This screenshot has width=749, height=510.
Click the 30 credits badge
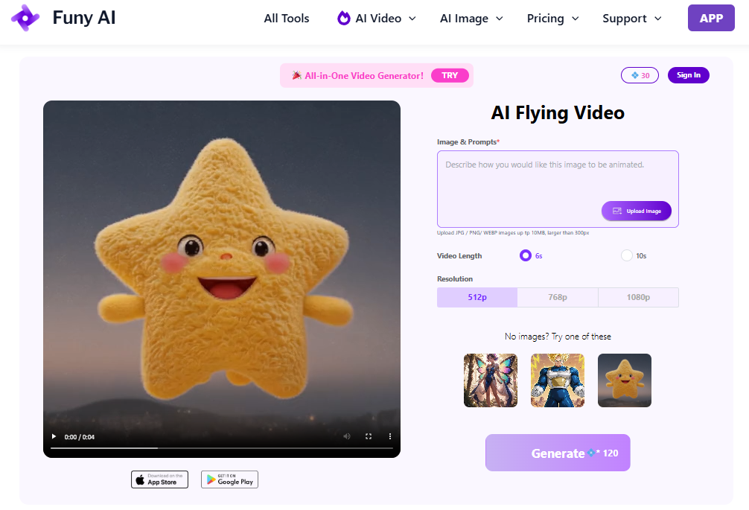[640, 75]
